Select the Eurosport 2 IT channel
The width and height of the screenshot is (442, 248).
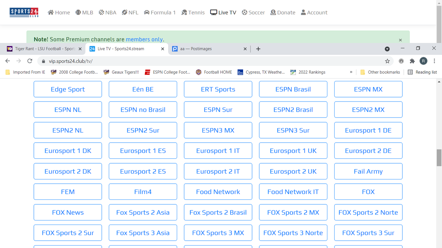pos(218,171)
